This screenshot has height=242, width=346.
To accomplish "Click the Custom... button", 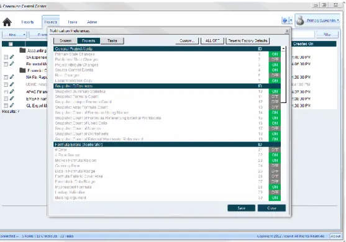I will click(x=187, y=41).
